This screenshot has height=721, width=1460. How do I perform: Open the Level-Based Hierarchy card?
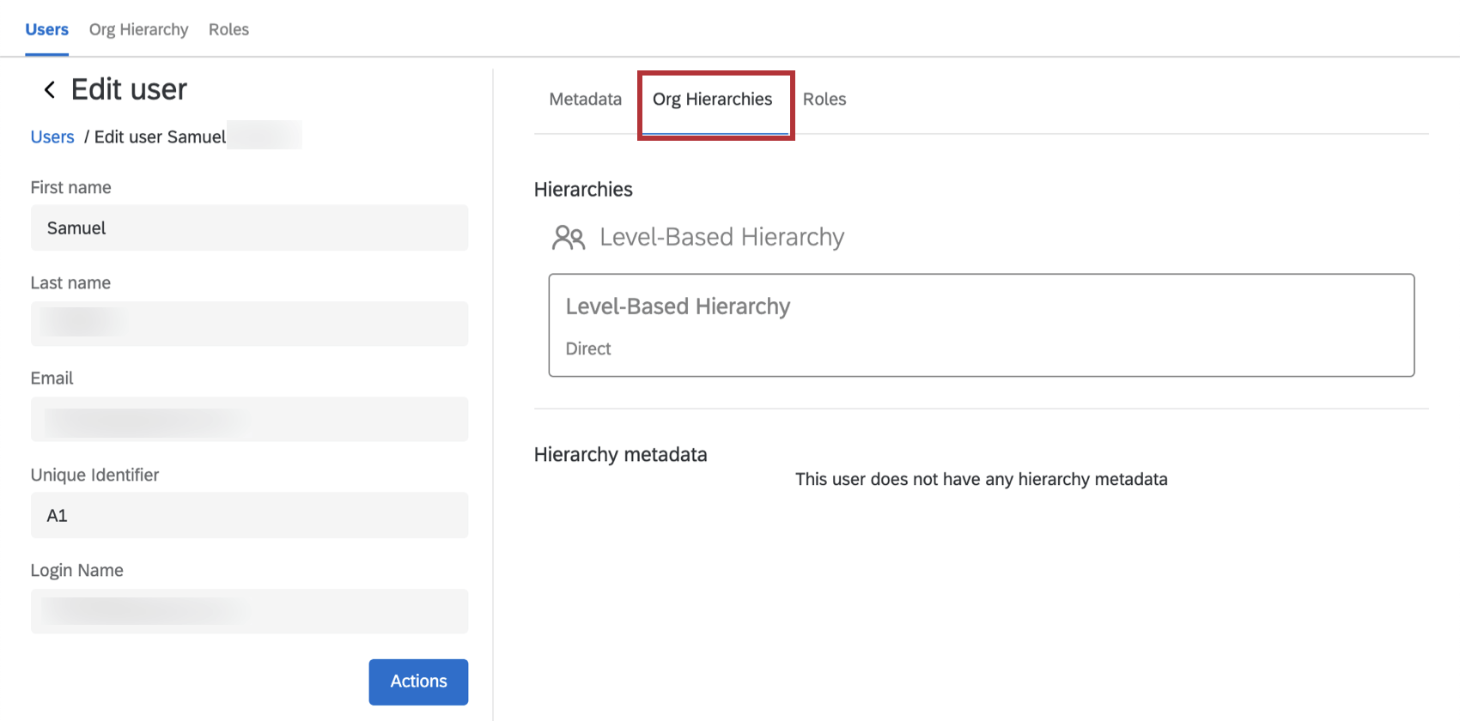(981, 325)
